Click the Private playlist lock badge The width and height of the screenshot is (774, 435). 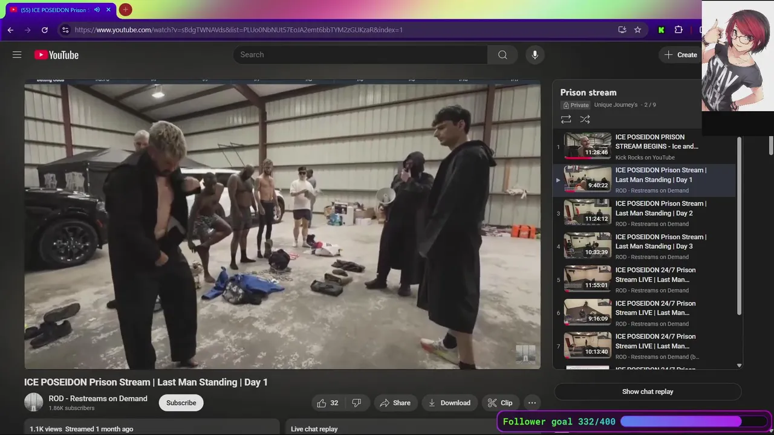click(x=576, y=105)
